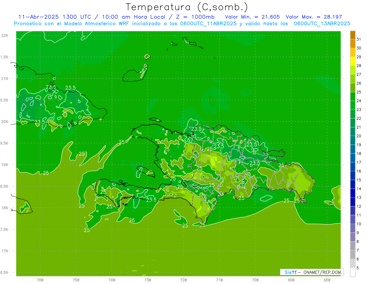The height and width of the screenshot is (284, 367).
Task: Click the legend number 28
Action: coord(359,66)
